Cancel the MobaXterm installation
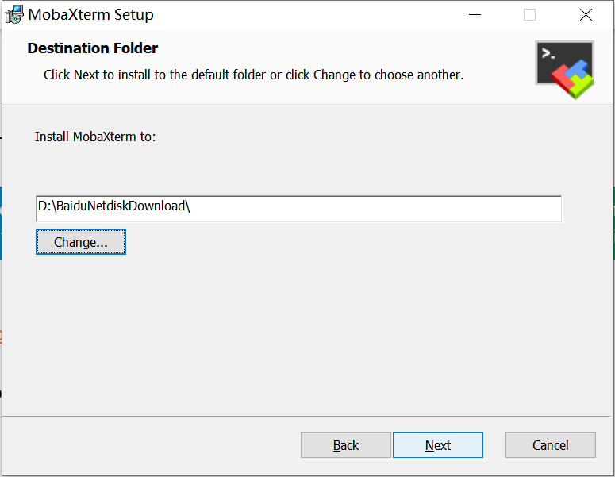The height and width of the screenshot is (477, 615). pos(550,444)
